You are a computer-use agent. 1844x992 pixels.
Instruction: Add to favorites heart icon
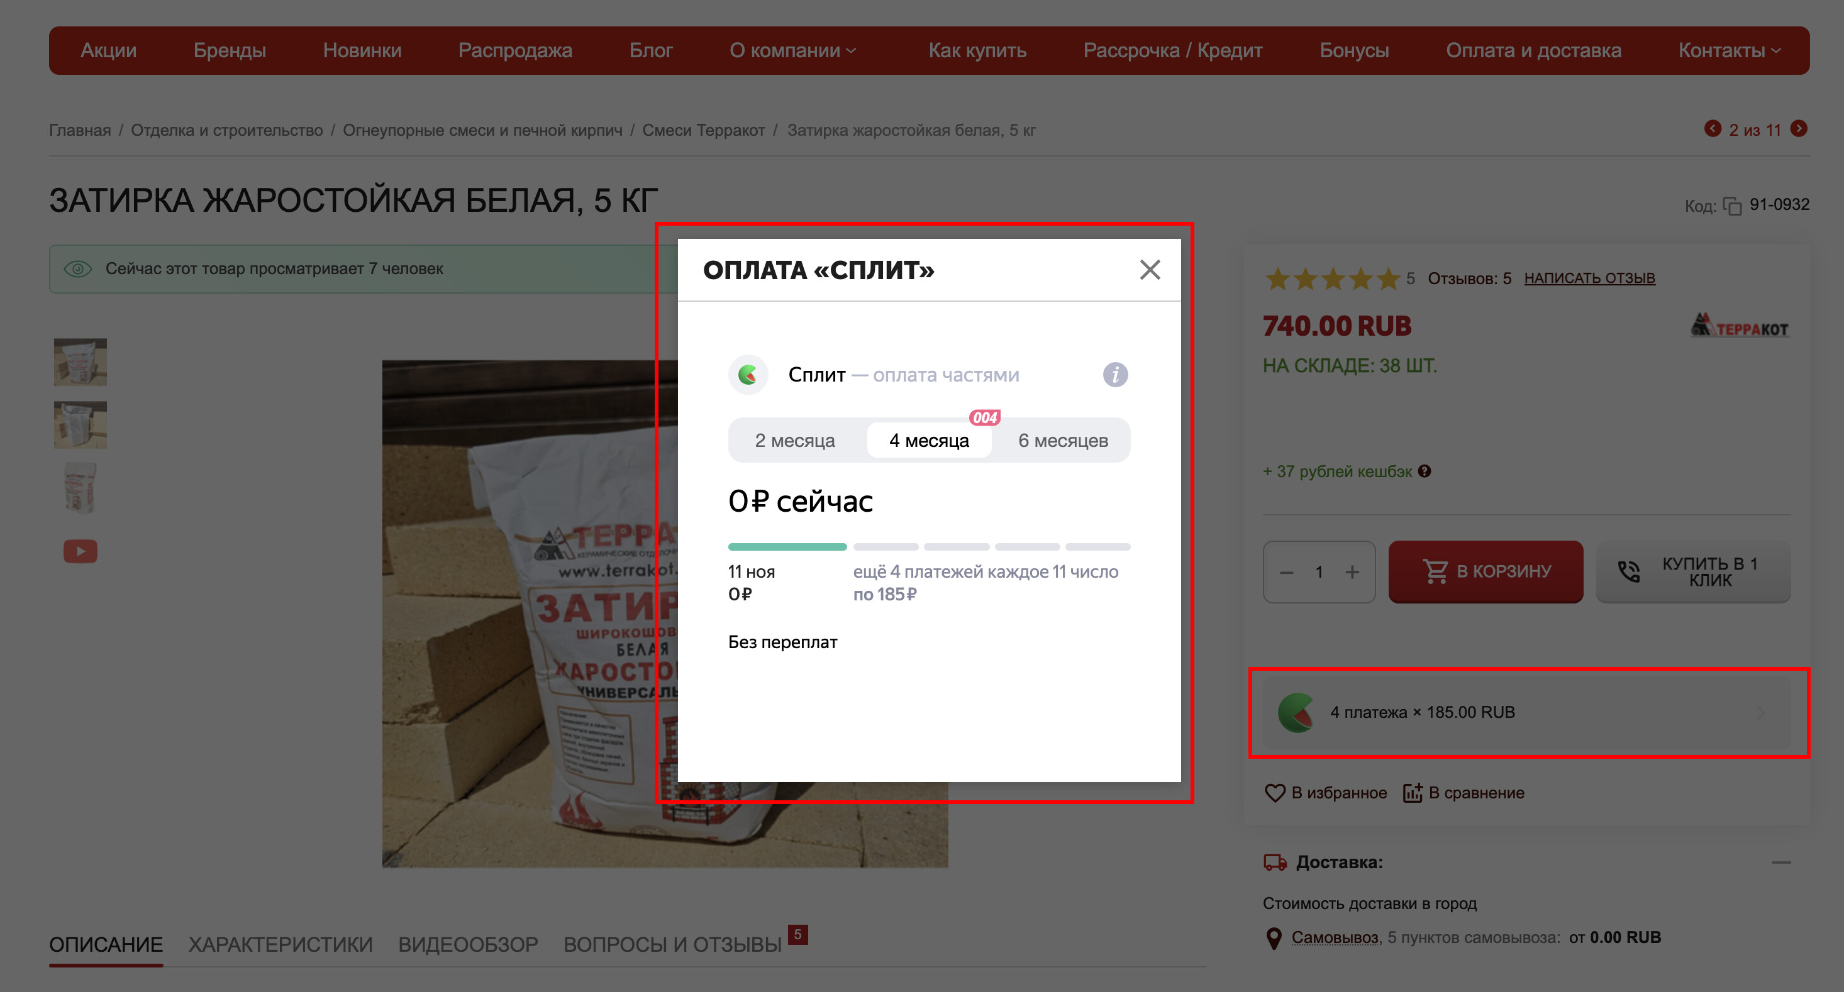tap(1275, 792)
